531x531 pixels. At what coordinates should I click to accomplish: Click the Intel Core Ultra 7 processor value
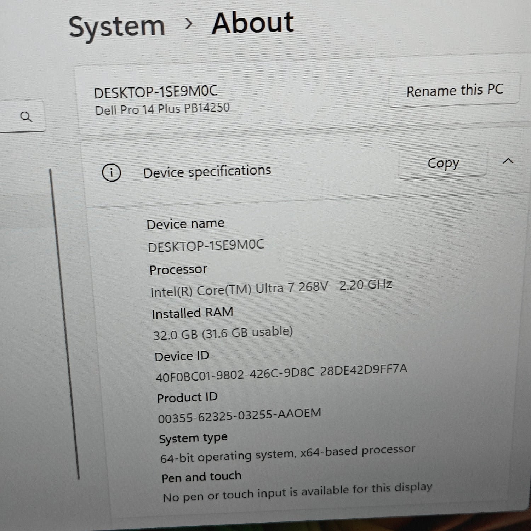coord(271,289)
